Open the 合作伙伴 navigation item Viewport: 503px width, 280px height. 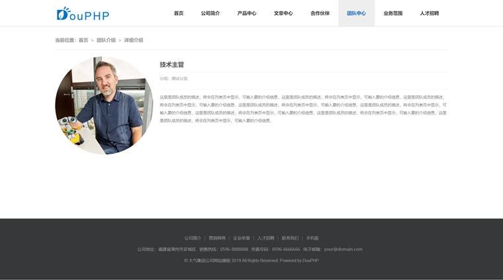[x=320, y=13]
